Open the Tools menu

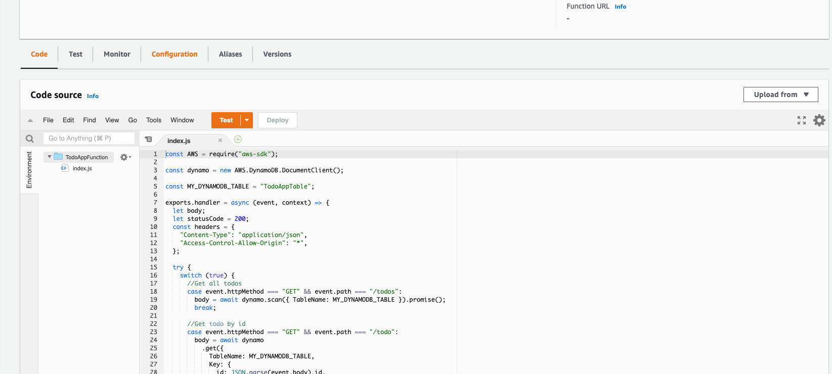point(154,120)
